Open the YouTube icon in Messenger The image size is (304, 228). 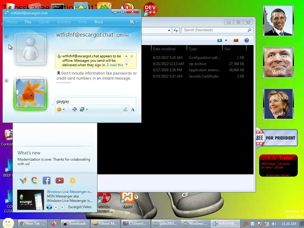click(x=59, y=180)
